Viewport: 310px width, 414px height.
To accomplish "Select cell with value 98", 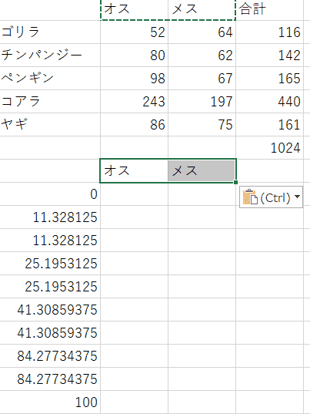I will click(x=134, y=79).
